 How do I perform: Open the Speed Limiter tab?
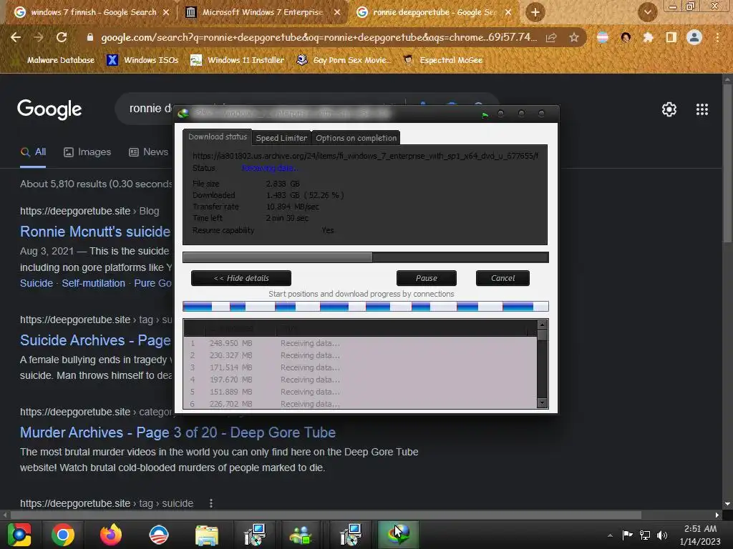click(x=281, y=138)
